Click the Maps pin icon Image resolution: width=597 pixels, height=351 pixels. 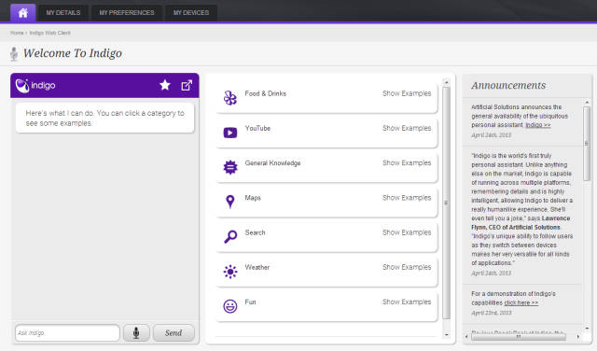(230, 202)
